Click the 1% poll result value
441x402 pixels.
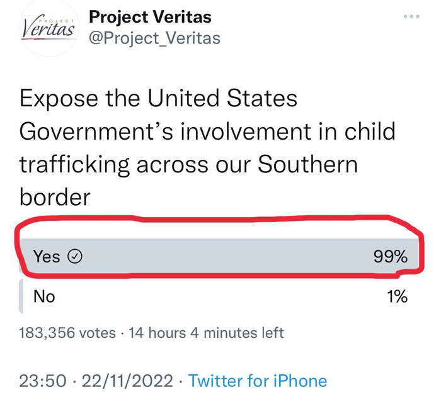point(397,296)
